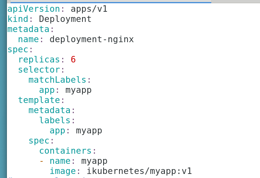Click myapp under matchLabels
This screenshot has width=260, height=178.
[78, 90]
